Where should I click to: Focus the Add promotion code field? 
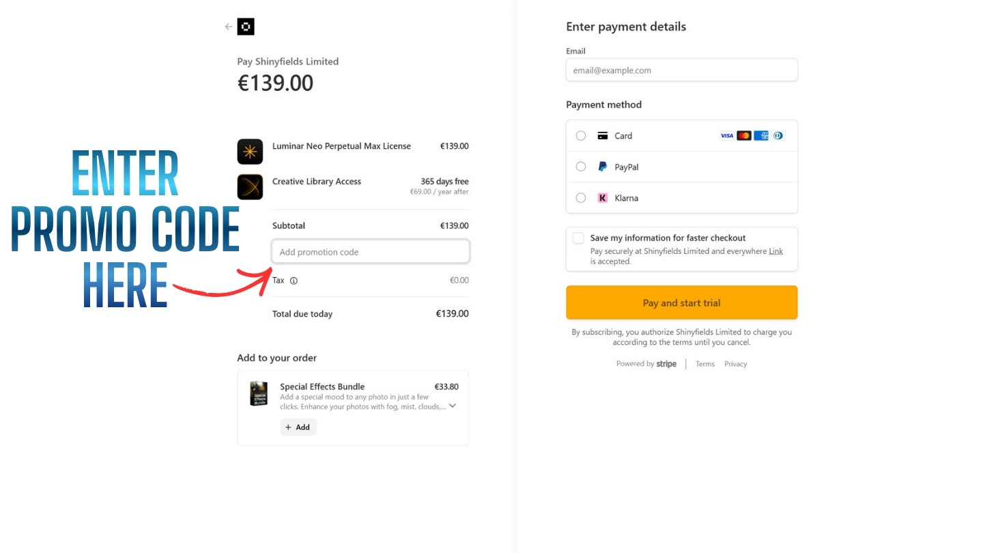(371, 252)
